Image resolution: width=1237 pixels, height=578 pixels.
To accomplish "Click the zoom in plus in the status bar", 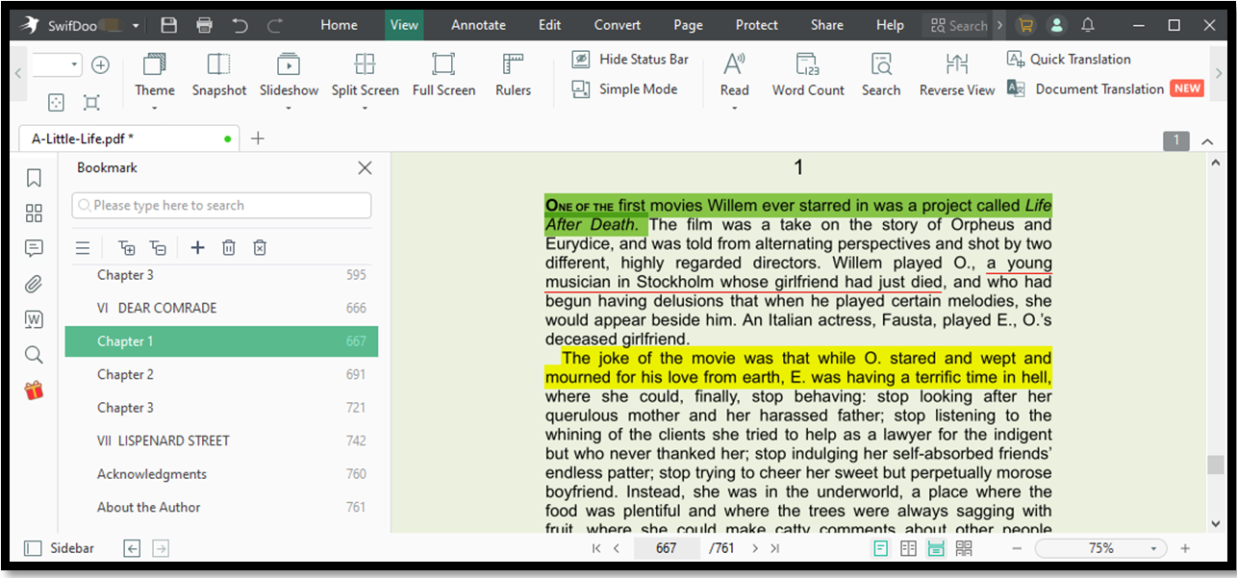I will pos(1185,548).
